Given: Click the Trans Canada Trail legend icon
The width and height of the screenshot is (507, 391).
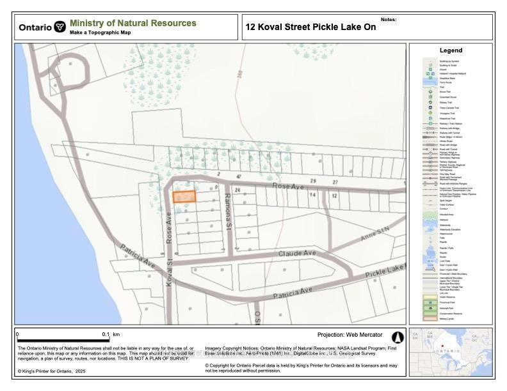Looking at the screenshot, I should pos(430,107).
